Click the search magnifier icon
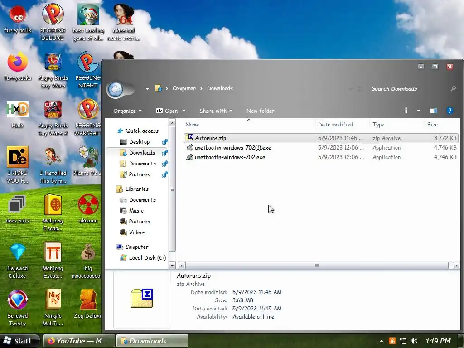 pyautogui.click(x=453, y=88)
